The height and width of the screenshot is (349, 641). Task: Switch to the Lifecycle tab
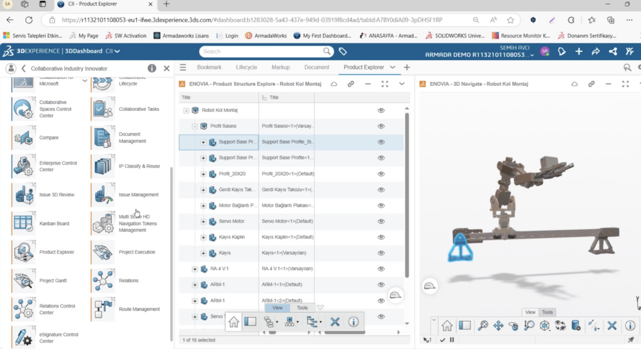pyautogui.click(x=246, y=67)
